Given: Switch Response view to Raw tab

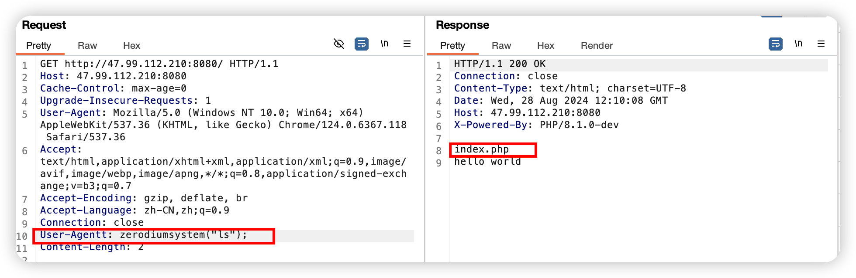Looking at the screenshot, I should 501,45.
